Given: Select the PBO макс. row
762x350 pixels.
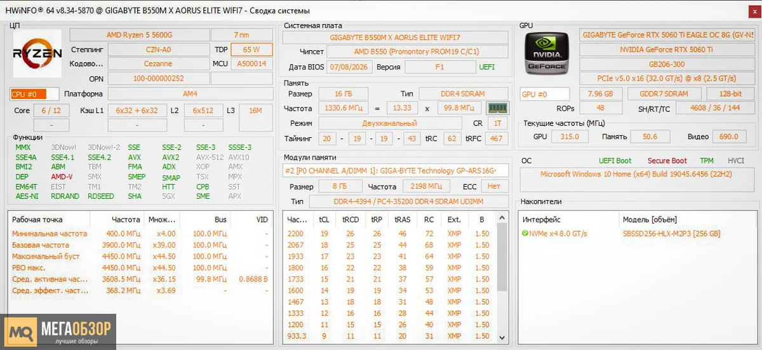Looking at the screenshot, I should [141, 267].
